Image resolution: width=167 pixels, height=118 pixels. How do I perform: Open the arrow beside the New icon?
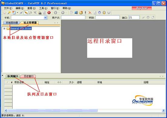pyautogui.click(x=18, y=13)
